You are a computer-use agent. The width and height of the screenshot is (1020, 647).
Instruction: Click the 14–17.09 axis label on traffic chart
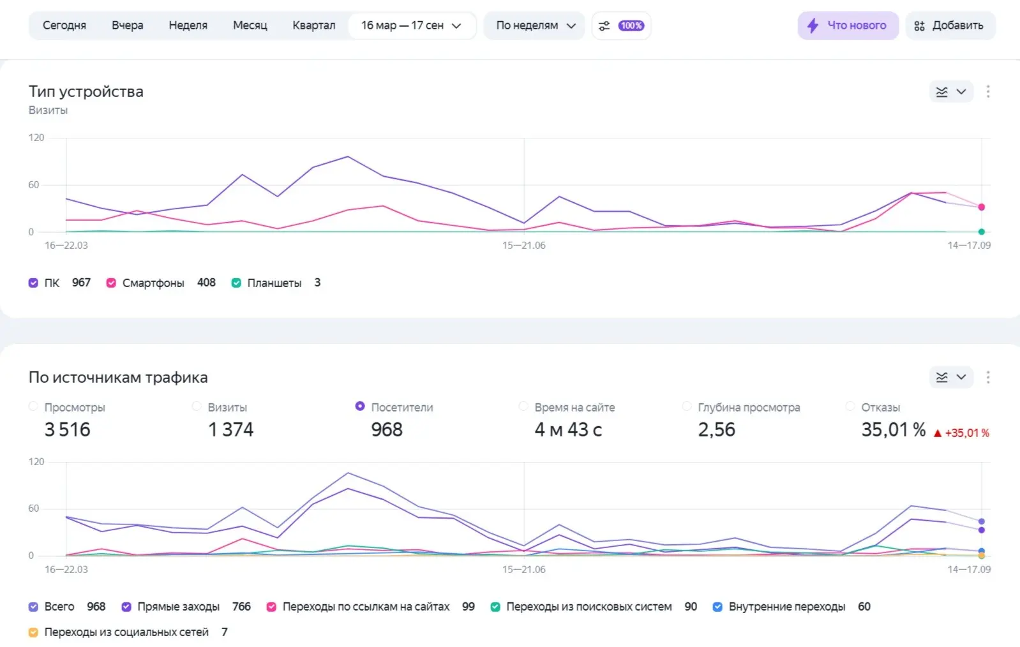tap(969, 569)
